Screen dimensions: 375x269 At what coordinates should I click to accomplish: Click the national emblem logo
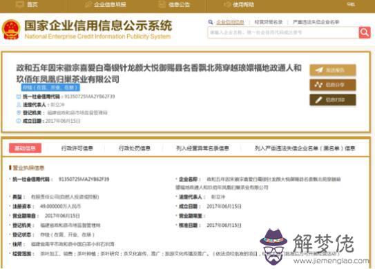pyautogui.click(x=11, y=30)
